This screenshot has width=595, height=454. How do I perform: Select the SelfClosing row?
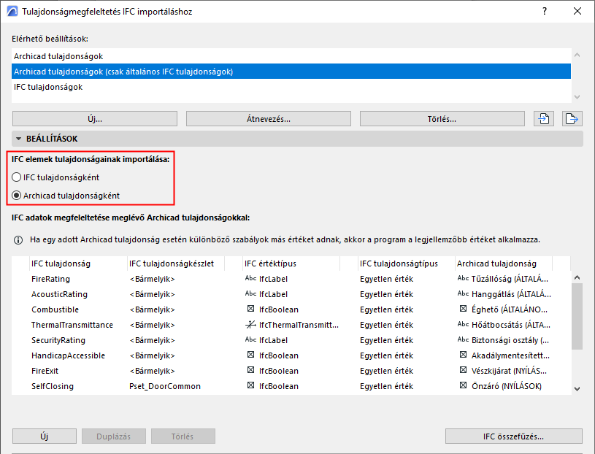[291, 386]
